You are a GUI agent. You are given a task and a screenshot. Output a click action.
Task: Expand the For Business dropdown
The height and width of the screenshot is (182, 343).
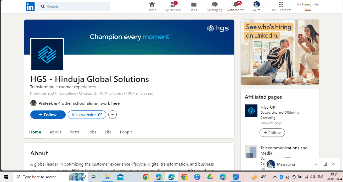(x=289, y=10)
